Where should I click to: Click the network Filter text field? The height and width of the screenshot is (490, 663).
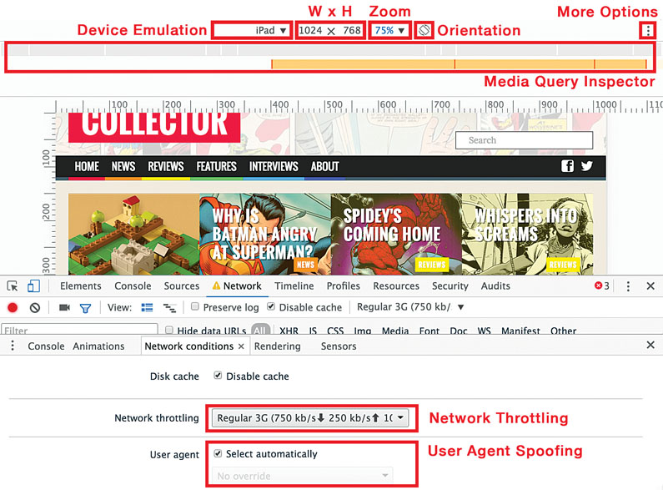pos(79,330)
